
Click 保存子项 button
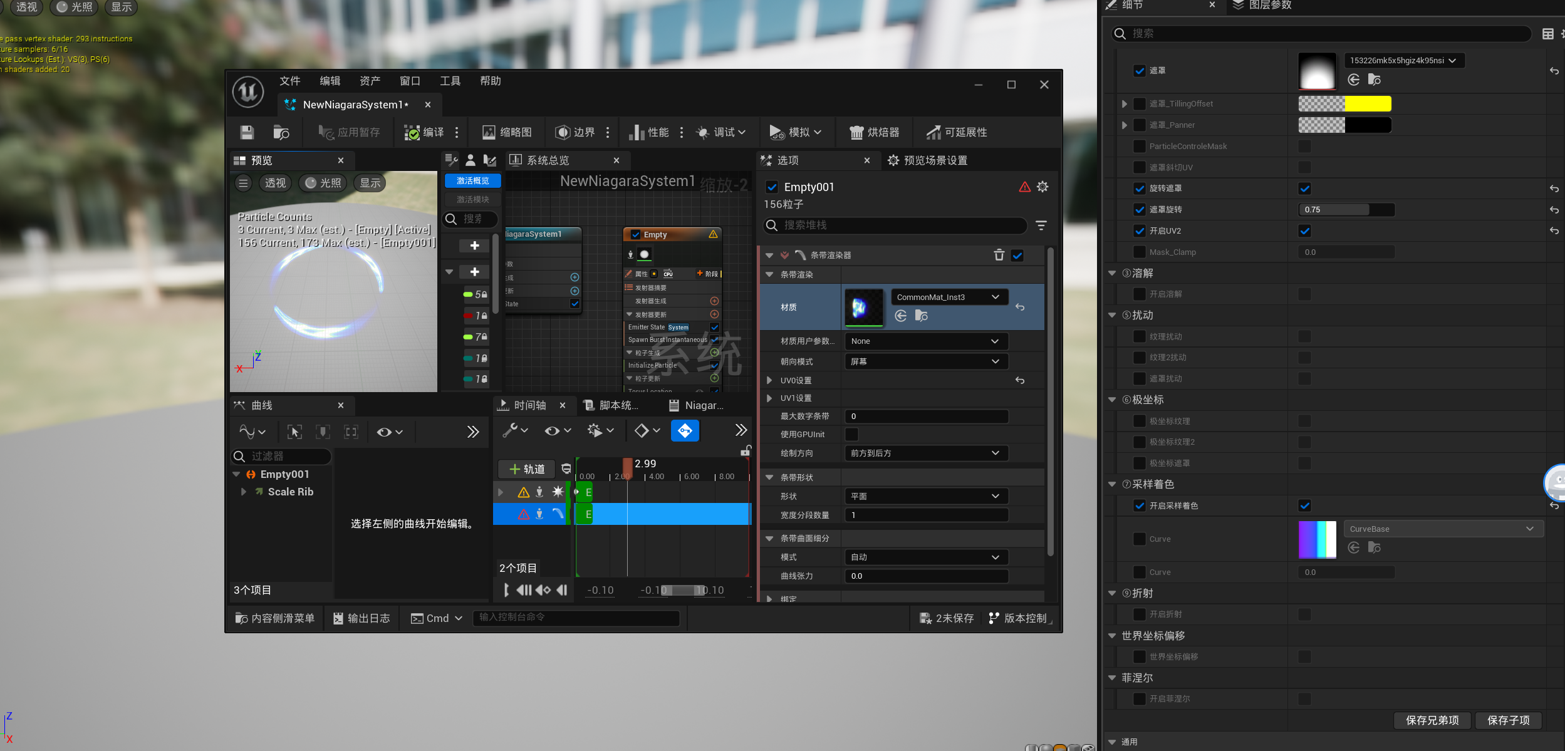point(1509,720)
